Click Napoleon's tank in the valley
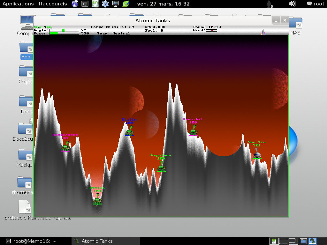 tap(161, 167)
